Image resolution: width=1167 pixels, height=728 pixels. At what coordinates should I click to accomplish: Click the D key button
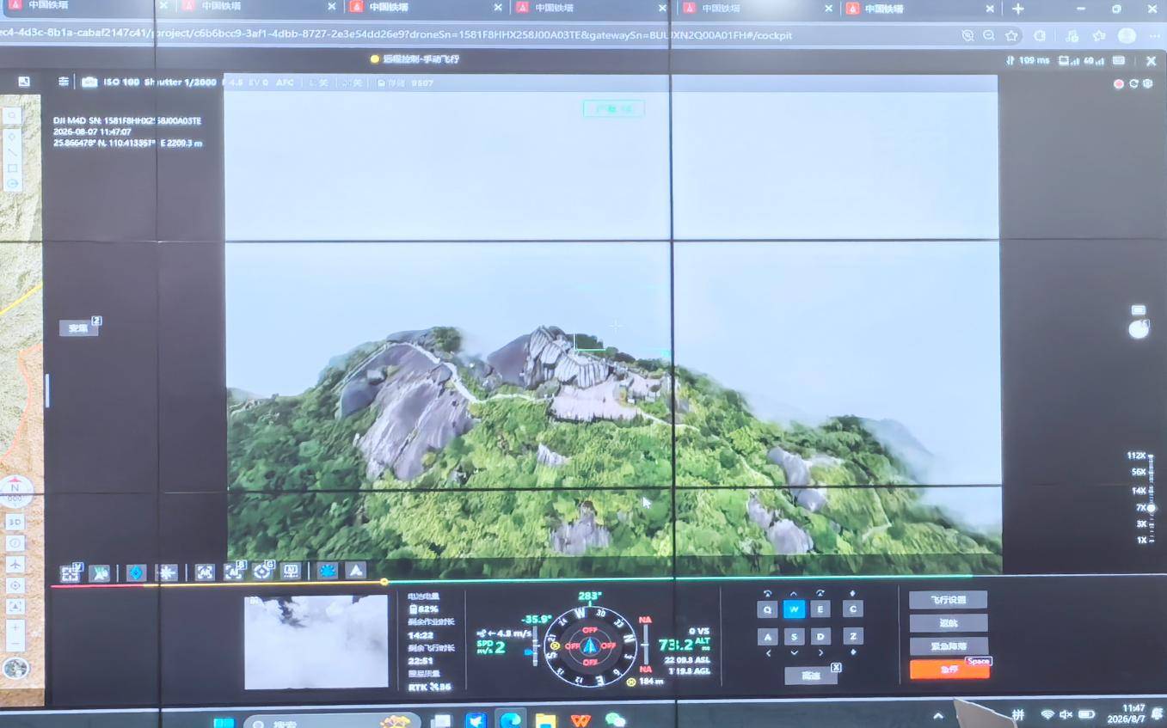click(820, 637)
